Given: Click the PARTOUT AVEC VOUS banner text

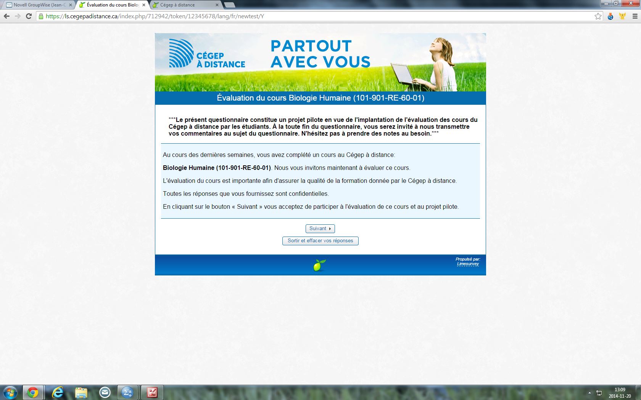Looking at the screenshot, I should 320,54.
